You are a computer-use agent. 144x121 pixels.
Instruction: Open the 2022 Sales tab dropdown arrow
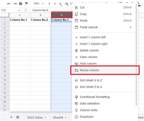click(46, 117)
